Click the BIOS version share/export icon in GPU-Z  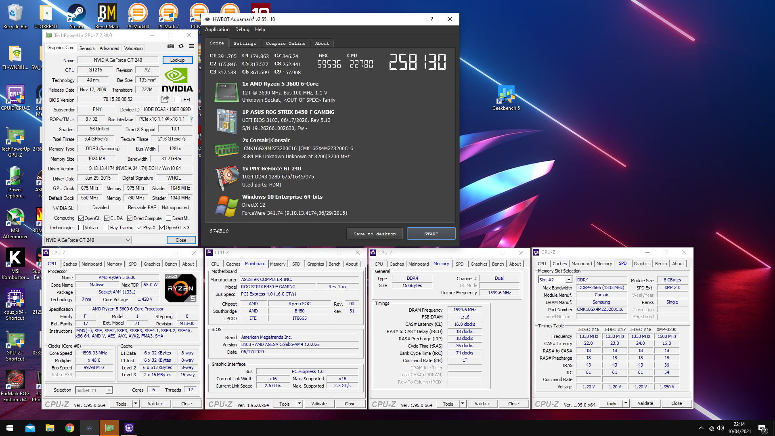165,99
